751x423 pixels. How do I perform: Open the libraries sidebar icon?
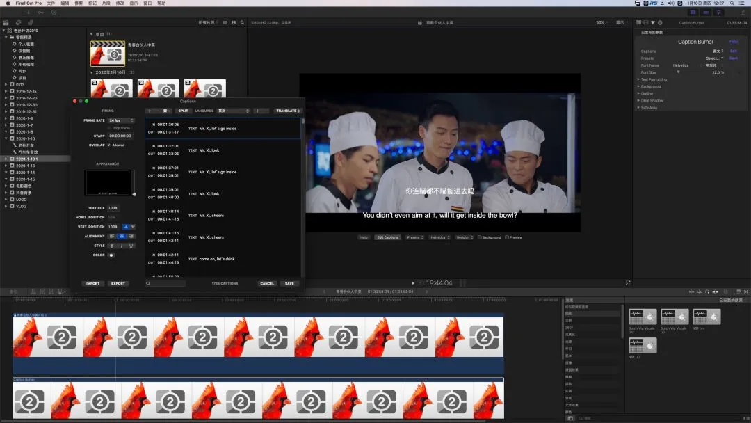(x=6, y=22)
